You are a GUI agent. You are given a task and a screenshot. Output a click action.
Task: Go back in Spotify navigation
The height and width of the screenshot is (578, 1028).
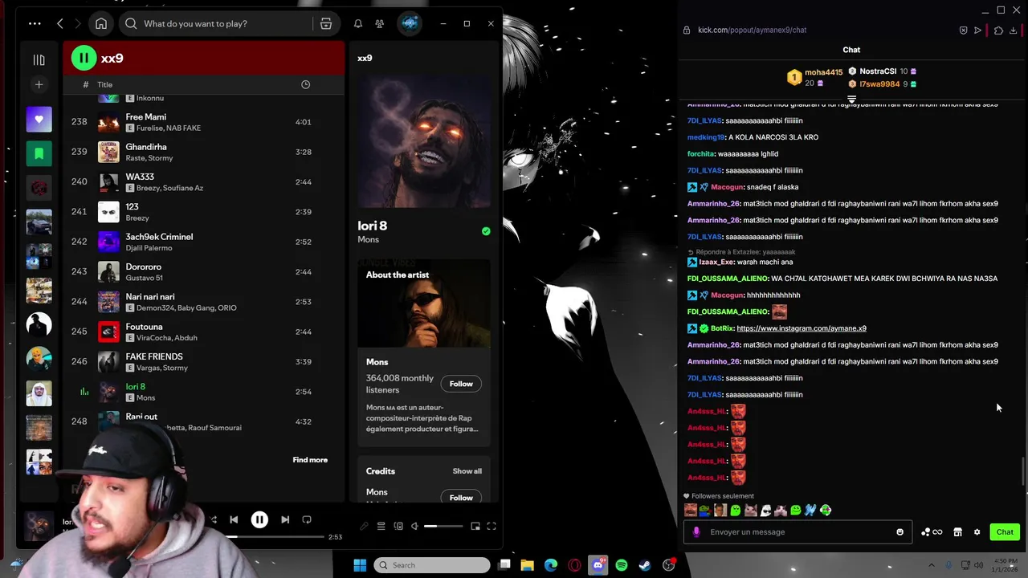60,23
